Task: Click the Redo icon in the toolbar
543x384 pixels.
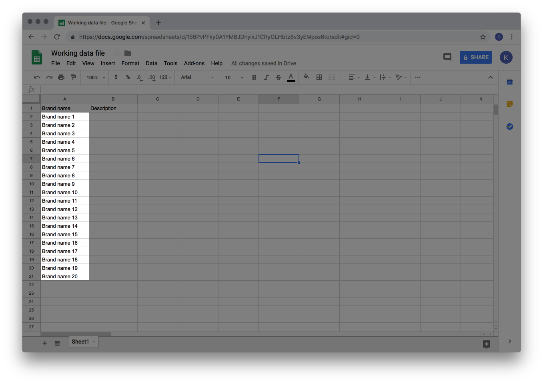Action: tap(49, 77)
